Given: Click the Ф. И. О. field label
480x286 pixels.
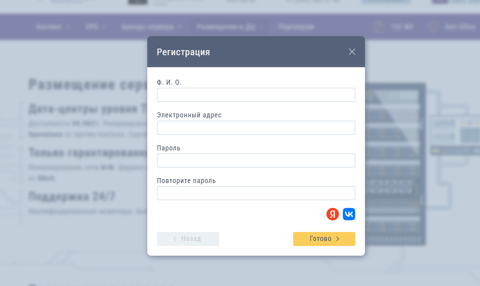Looking at the screenshot, I should [x=169, y=82].
